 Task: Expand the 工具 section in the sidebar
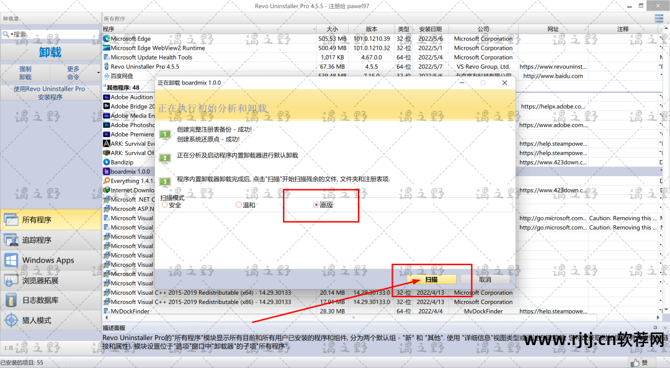(50, 348)
